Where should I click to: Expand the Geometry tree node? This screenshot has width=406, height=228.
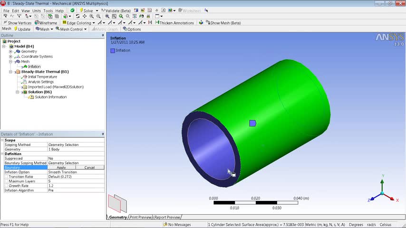click(x=10, y=51)
